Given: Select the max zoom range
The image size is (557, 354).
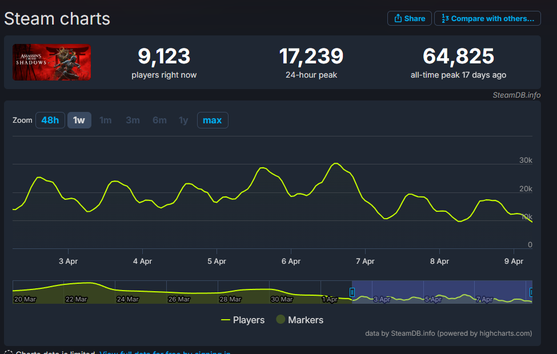Looking at the screenshot, I should (213, 120).
